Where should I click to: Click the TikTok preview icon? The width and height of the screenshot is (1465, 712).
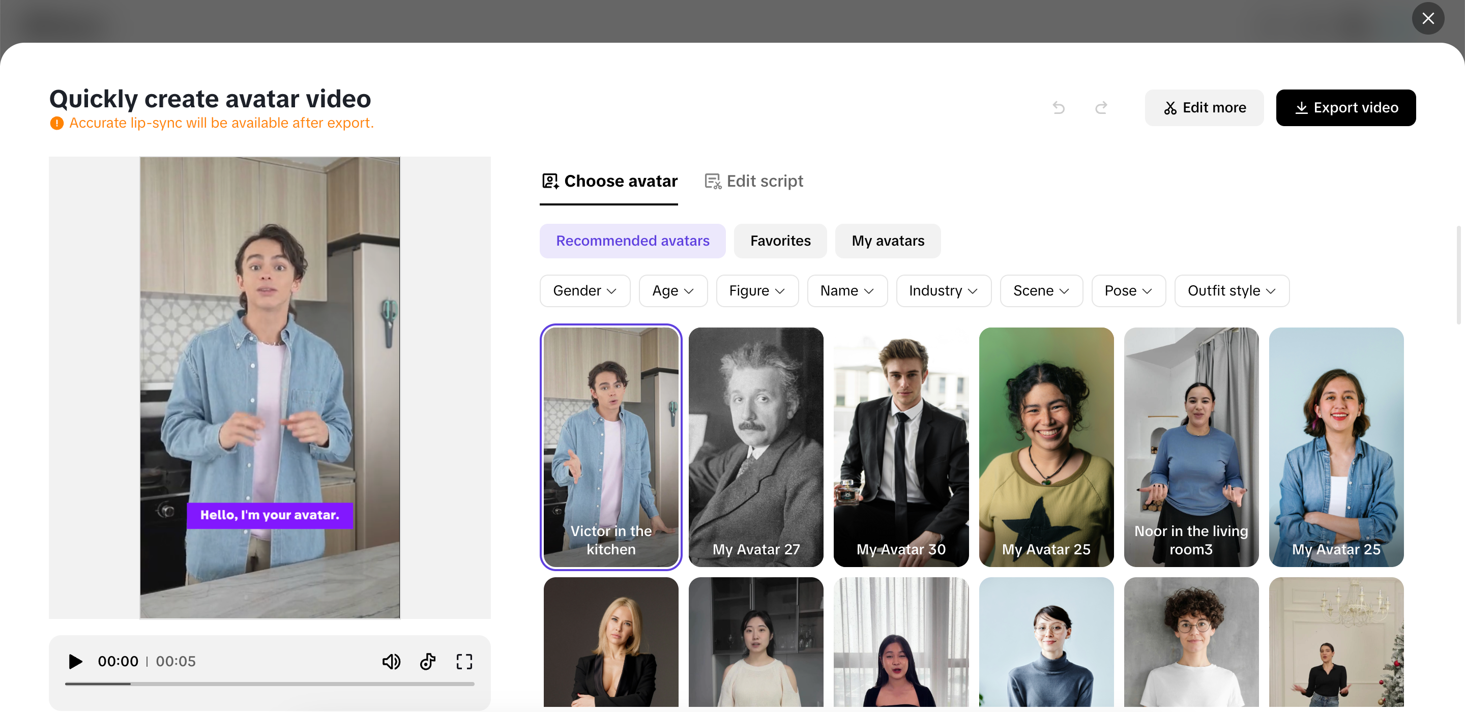(x=428, y=661)
